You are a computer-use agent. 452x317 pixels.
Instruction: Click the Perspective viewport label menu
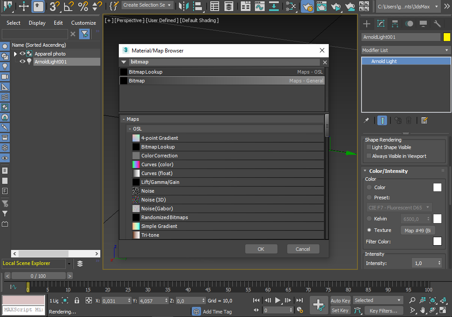(129, 20)
